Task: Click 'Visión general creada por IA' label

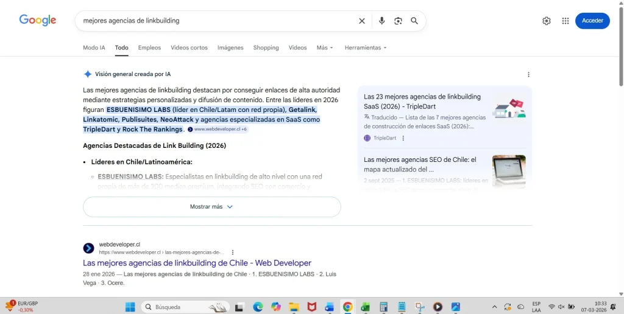Action: pyautogui.click(x=133, y=74)
